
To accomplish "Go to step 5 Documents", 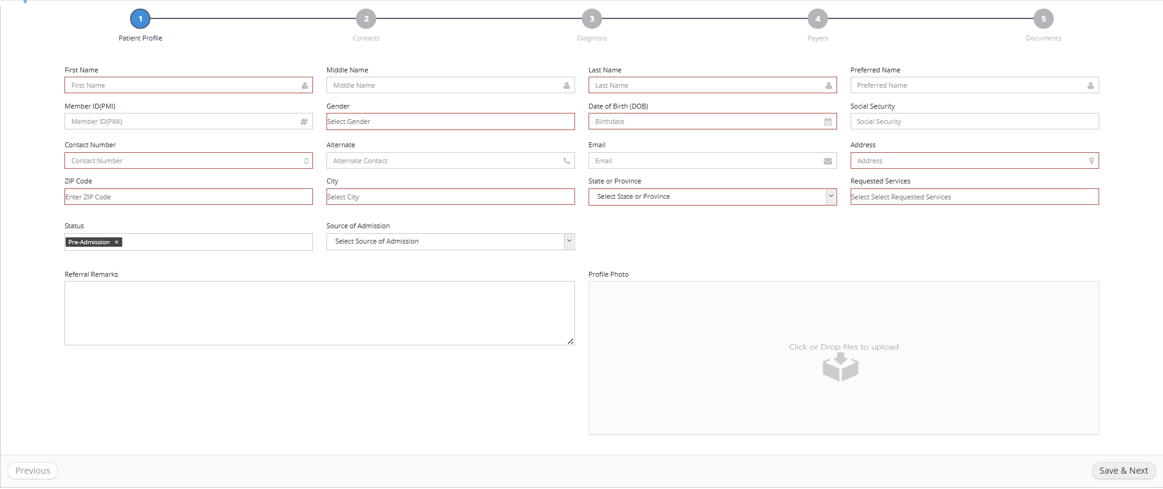I will (1044, 19).
